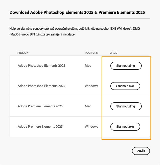160x165 pixels.
Task: Download Photoshop Elements 2025 Windows .exe file
Action: [x=125, y=86]
